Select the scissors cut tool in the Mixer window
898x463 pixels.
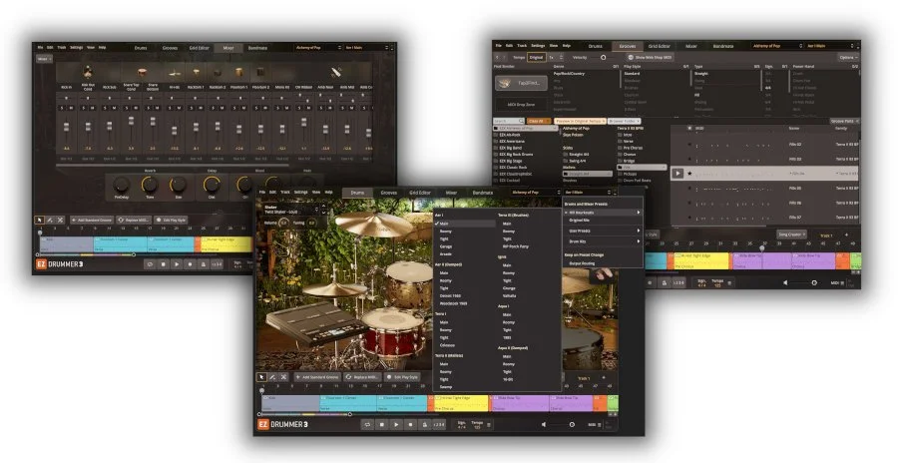[60, 221]
